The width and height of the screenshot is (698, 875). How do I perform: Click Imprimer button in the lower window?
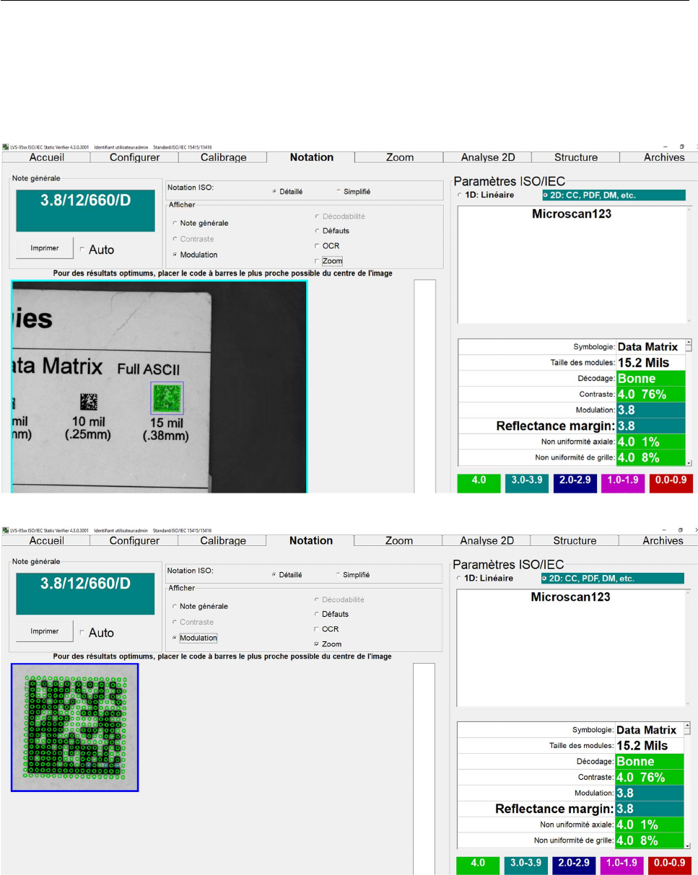coord(45,630)
